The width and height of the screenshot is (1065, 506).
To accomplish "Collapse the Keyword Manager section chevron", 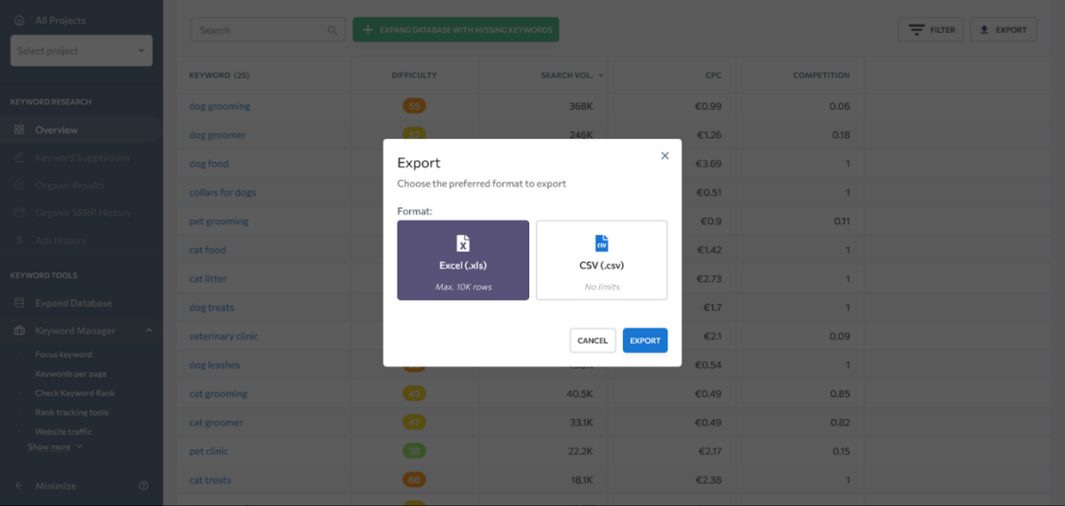I will (x=148, y=331).
